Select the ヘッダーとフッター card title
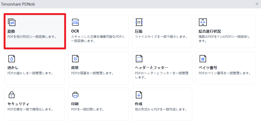This screenshot has width=261, height=125. coord(152,68)
